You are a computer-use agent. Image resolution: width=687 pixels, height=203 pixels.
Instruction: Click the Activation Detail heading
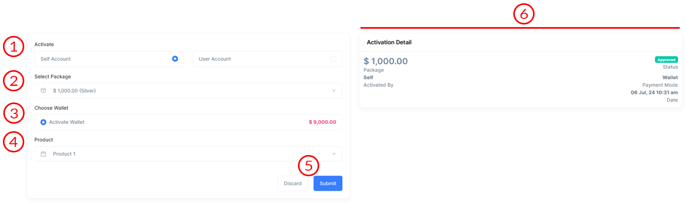pos(389,42)
